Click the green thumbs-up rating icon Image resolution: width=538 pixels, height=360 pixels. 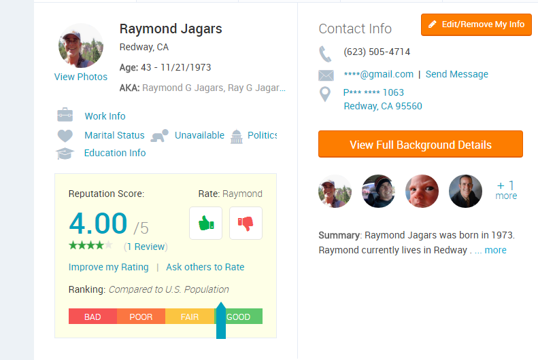point(206,223)
